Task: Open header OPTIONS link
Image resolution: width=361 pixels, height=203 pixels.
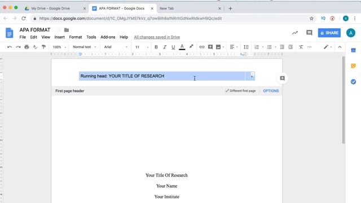Action: 271,91
